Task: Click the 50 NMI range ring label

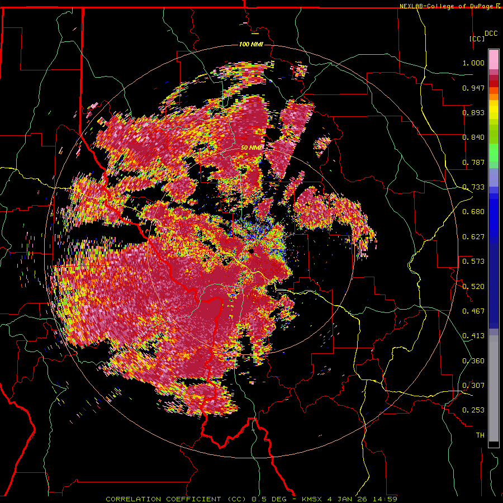Action: pyautogui.click(x=251, y=148)
